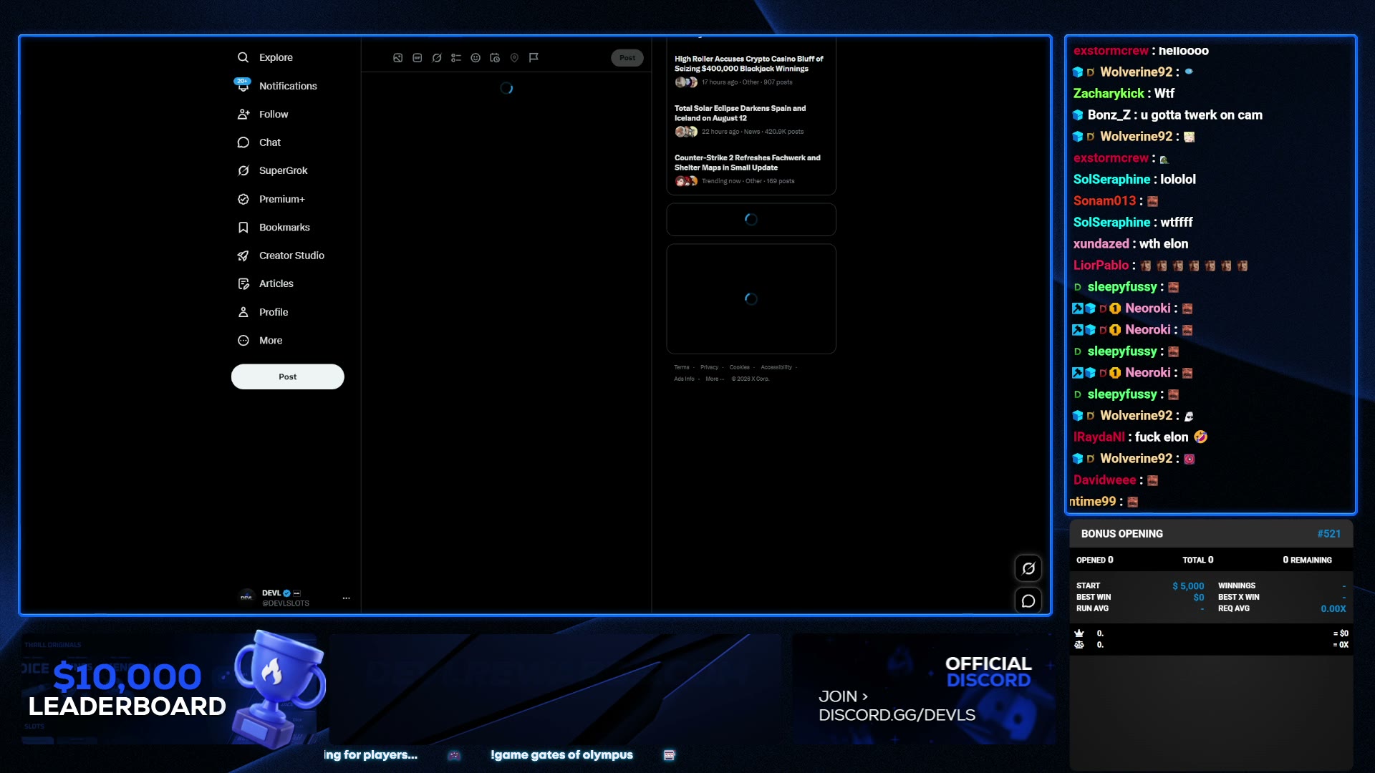The height and width of the screenshot is (773, 1375).
Task: Open the account options three-dot menu
Action: 346,598
